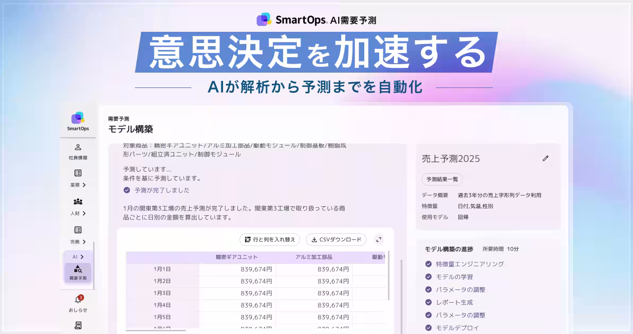The width and height of the screenshot is (633, 334).
Task: Open 社員情報 from the sidebar
Action: coord(78,151)
